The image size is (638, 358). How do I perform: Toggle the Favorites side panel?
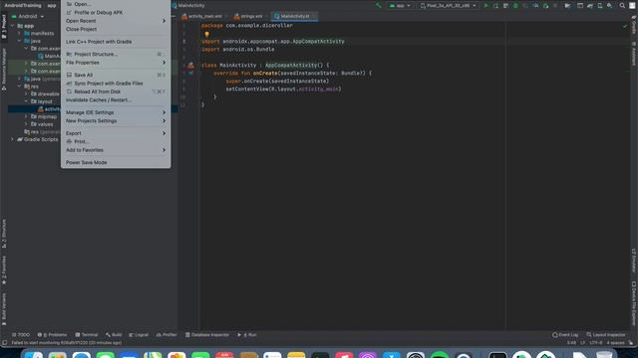click(4, 269)
